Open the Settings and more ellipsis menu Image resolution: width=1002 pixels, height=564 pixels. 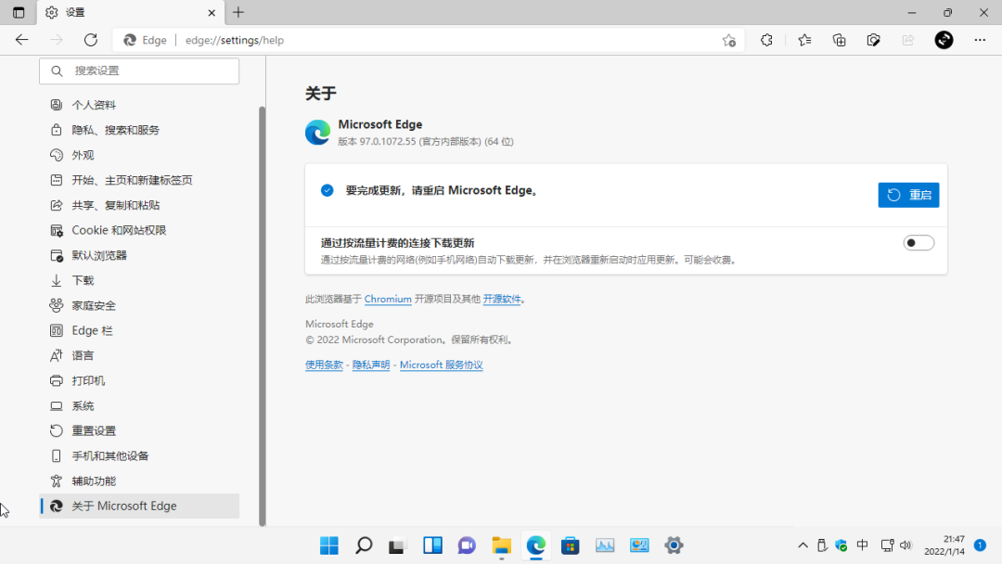click(x=980, y=40)
